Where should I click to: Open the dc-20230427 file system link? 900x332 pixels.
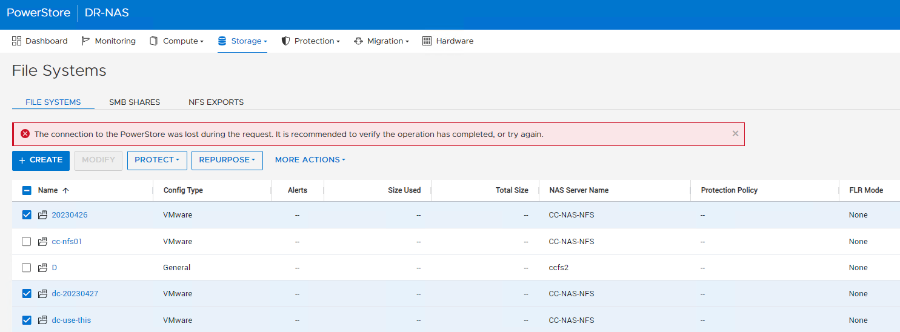click(75, 294)
